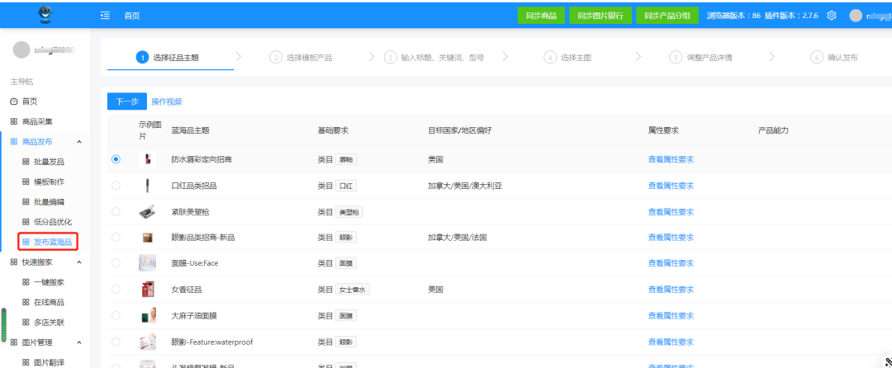
Task: Click grid icon beside 低分品优化
Action: [x=26, y=221]
